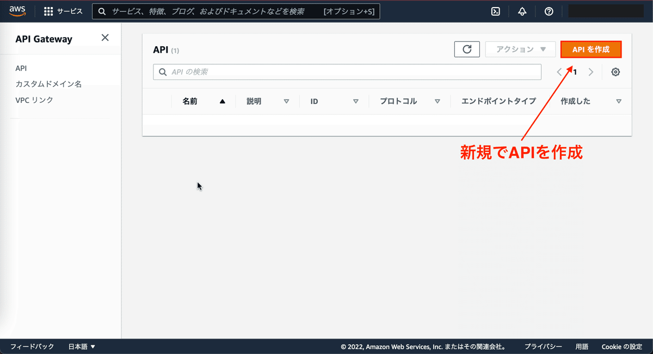This screenshot has width=653, height=354.
Task: Go to the next page of APIs
Action: click(x=591, y=72)
